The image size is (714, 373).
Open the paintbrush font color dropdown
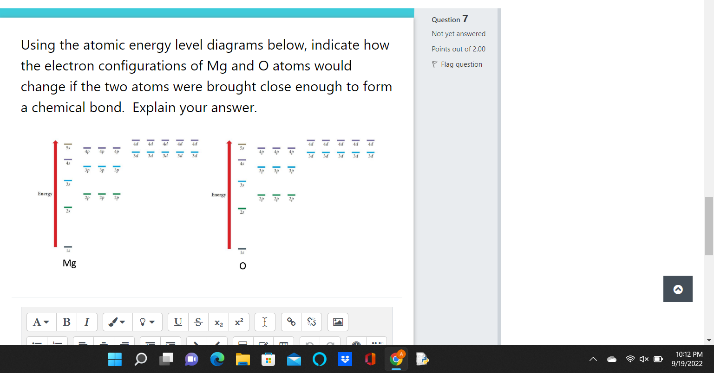pos(118,322)
